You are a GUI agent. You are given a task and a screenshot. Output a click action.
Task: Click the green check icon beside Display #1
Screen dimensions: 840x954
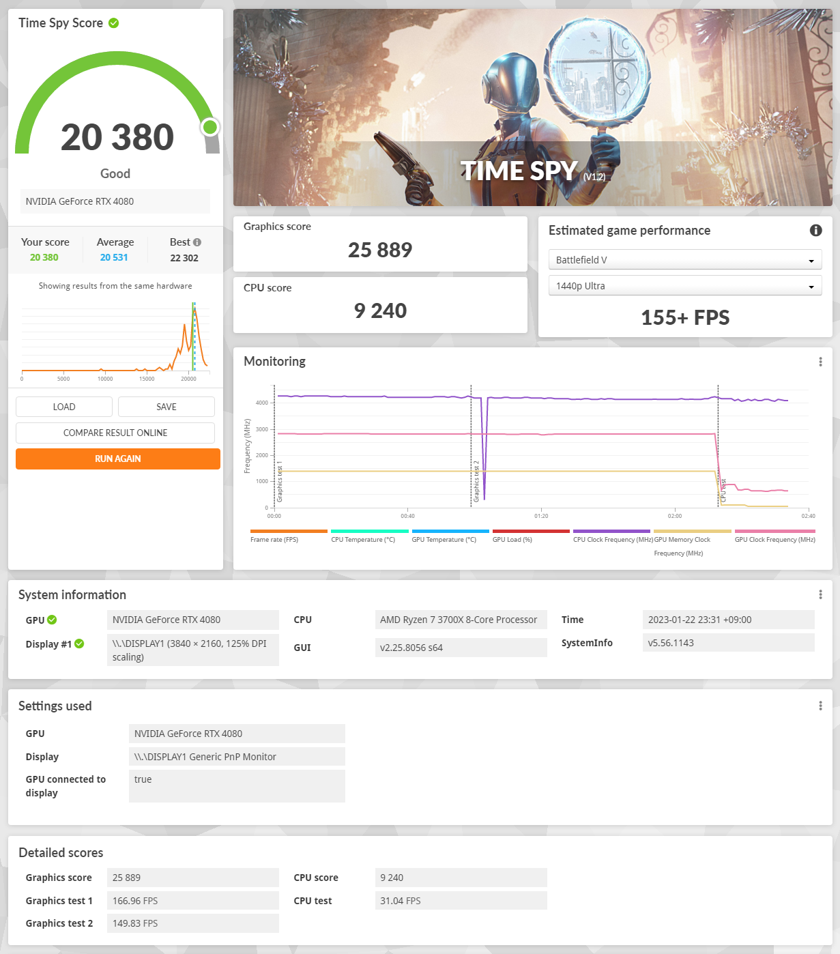79,644
